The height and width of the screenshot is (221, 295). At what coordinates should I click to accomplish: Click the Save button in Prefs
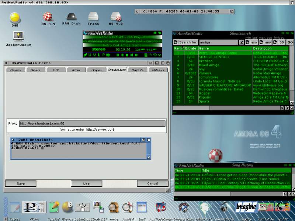21,183
